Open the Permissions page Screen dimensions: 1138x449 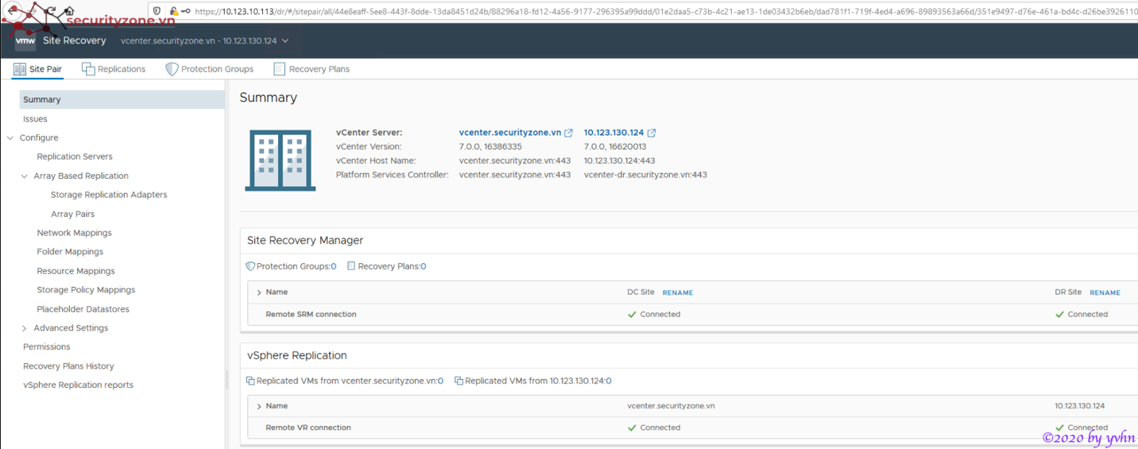[x=46, y=346]
